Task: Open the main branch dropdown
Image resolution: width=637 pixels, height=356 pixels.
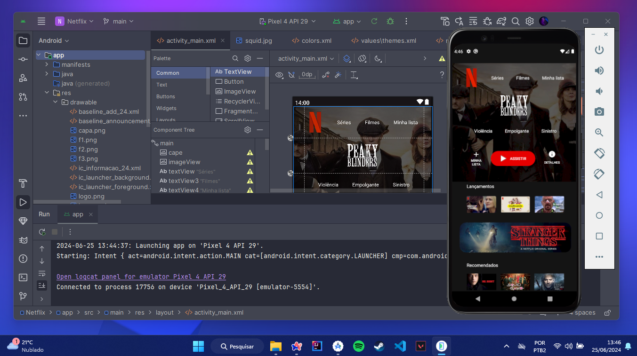Action: pos(119,21)
